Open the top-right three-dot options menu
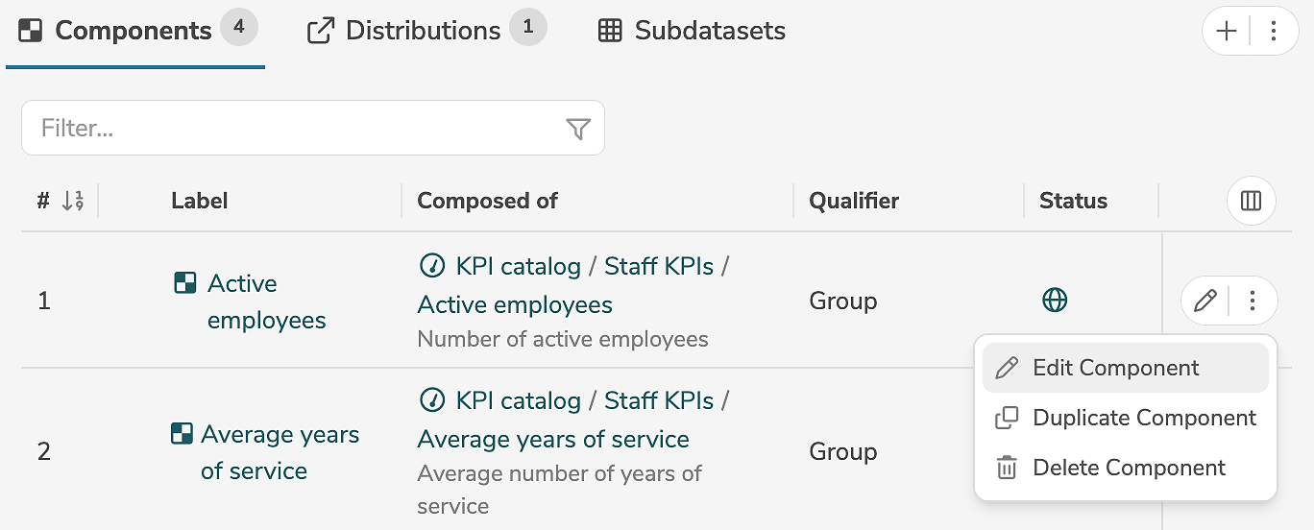The height and width of the screenshot is (530, 1314). coord(1274,31)
